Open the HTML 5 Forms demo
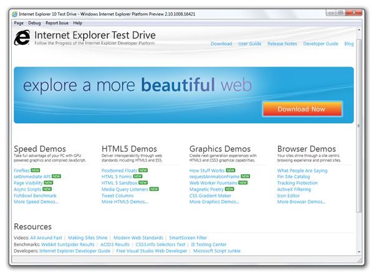The width and height of the screenshot is (374, 274). pos(117,177)
